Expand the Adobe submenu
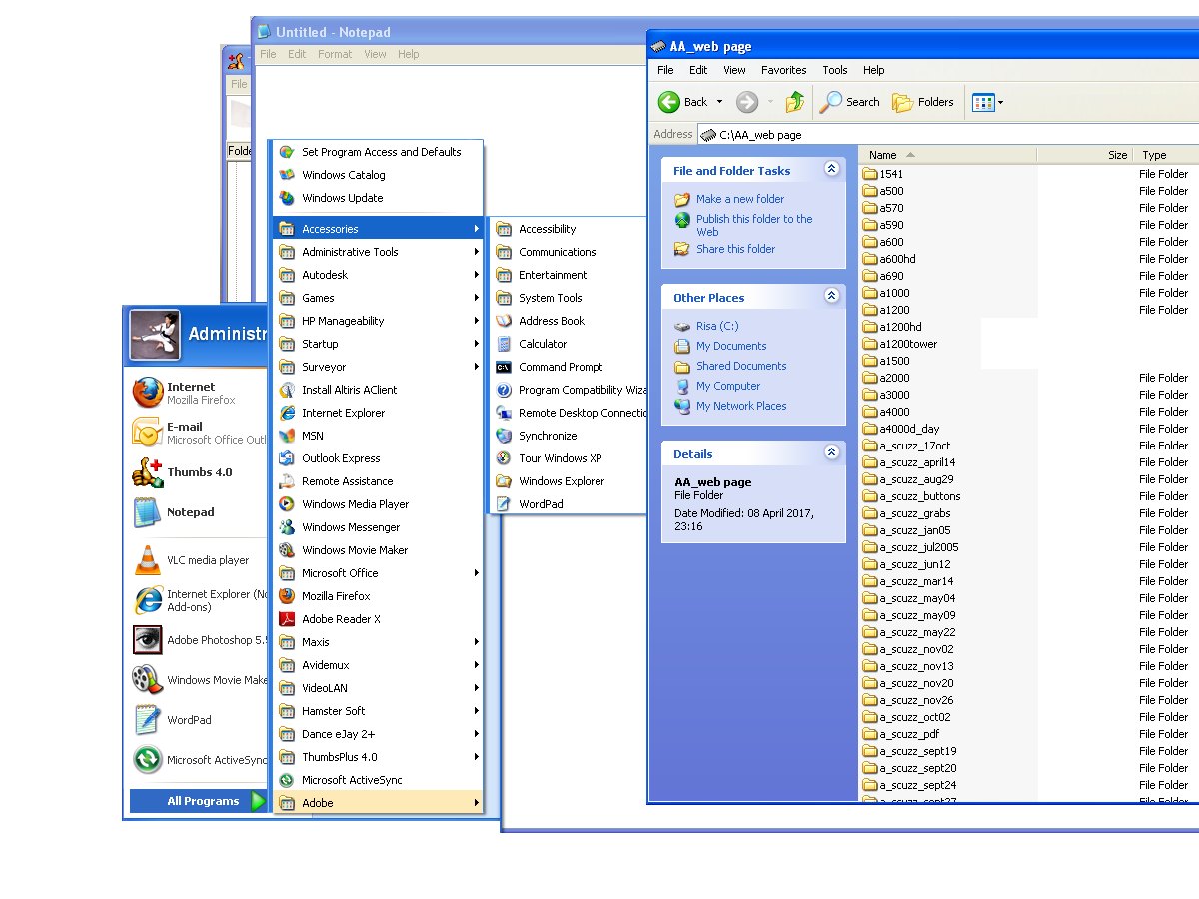This screenshot has height=899, width=1199. click(x=378, y=803)
